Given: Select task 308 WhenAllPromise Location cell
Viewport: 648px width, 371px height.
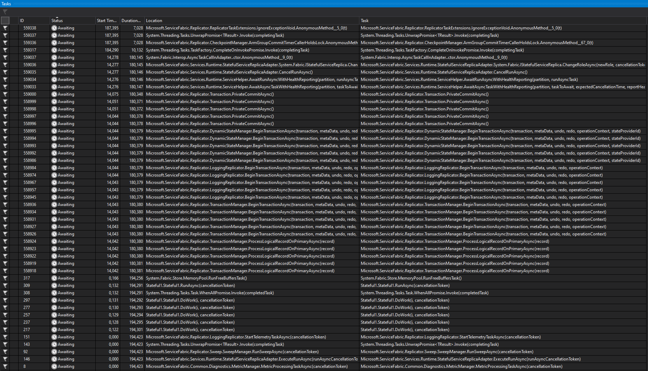Looking at the screenshot, I should click(252, 293).
